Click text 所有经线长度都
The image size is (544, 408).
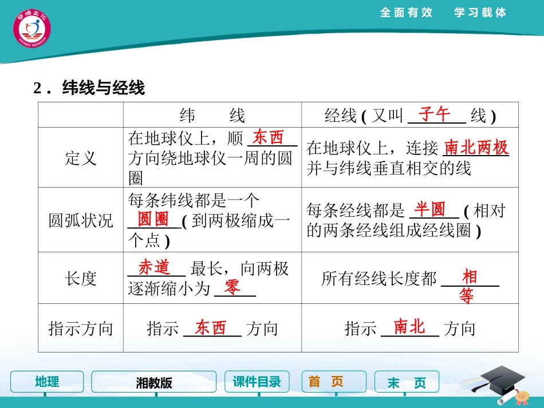[x=379, y=278]
